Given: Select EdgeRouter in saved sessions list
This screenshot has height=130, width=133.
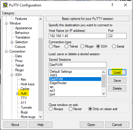Looking at the screenshot, I should [x=75, y=83].
